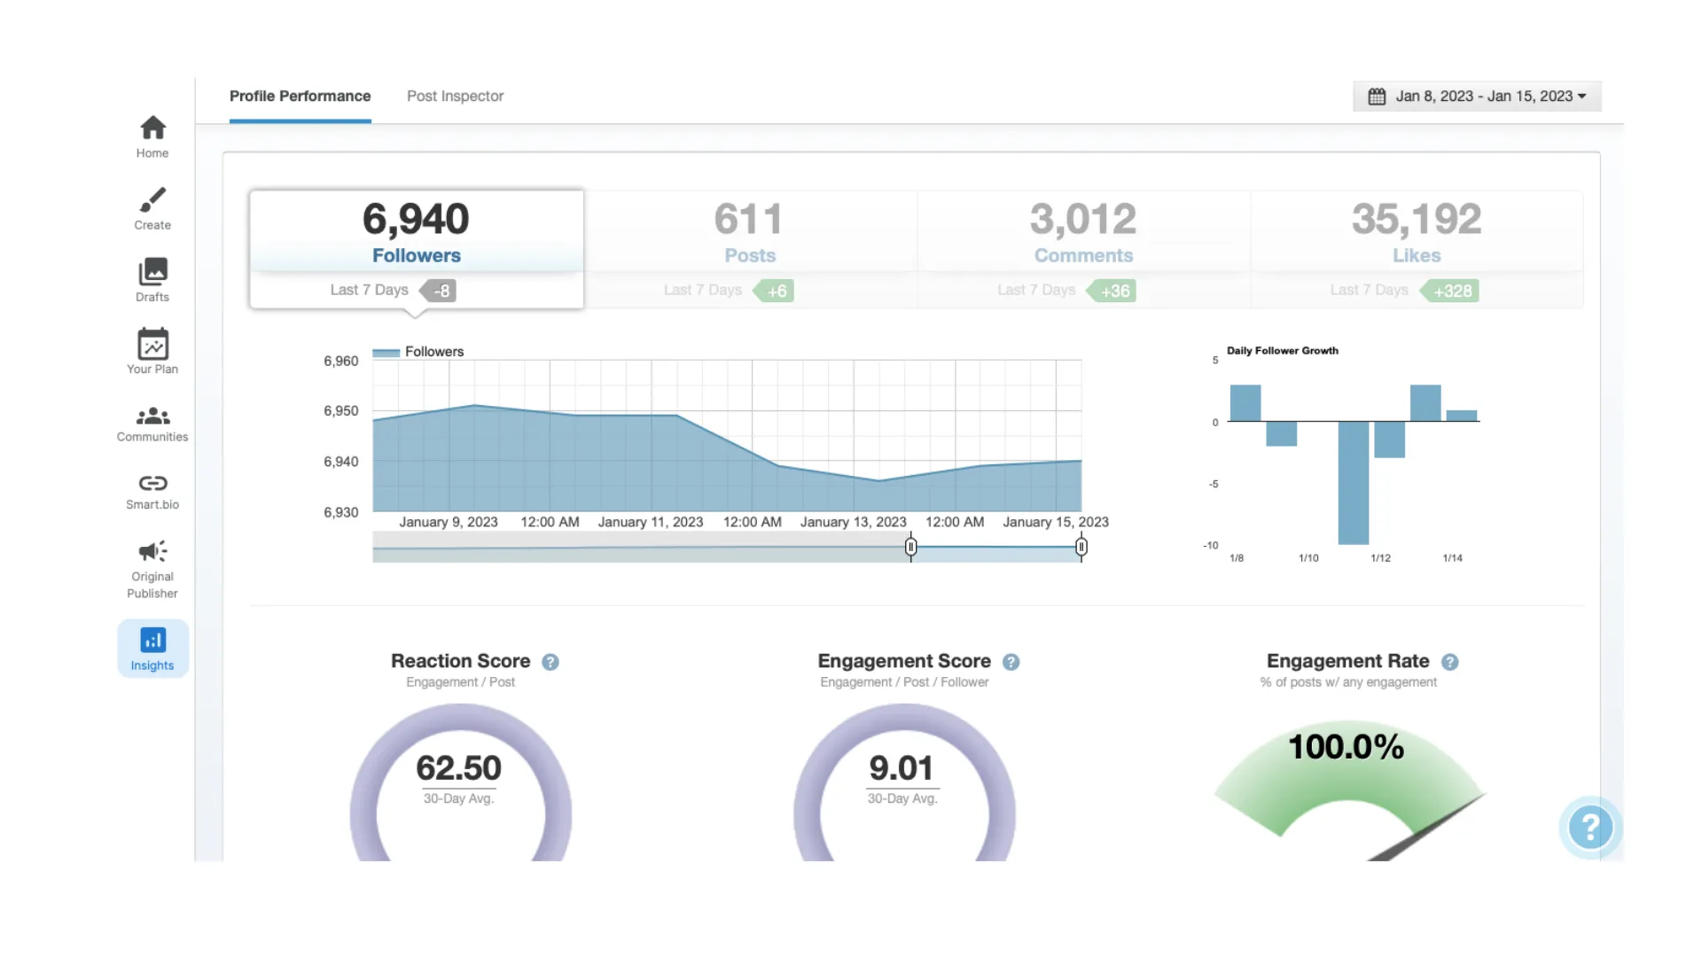Screen dimensions: 1702x957
Task: Click the Followers legend label
Action: [x=434, y=352]
